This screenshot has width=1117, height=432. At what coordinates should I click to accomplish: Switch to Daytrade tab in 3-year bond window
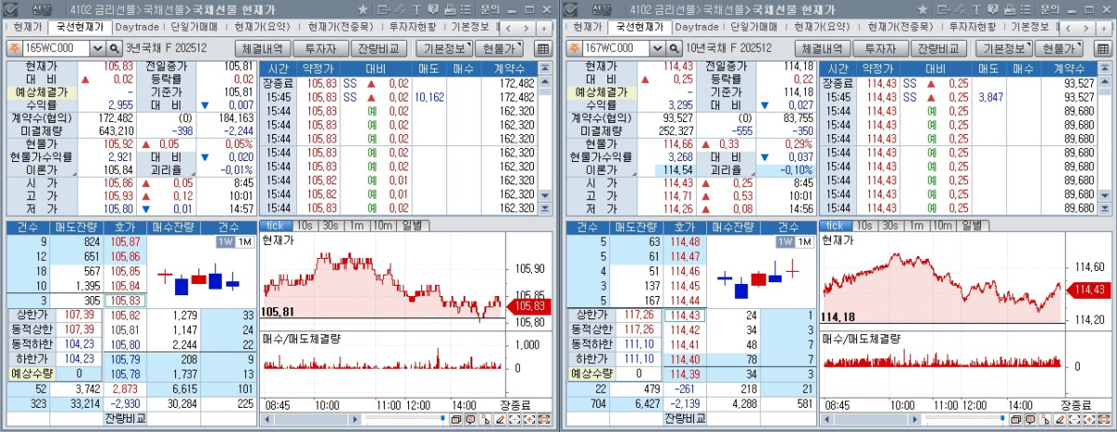click(x=138, y=27)
